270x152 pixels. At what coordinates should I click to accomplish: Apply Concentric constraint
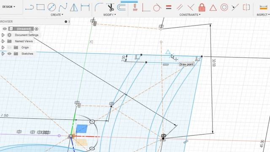point(224,8)
